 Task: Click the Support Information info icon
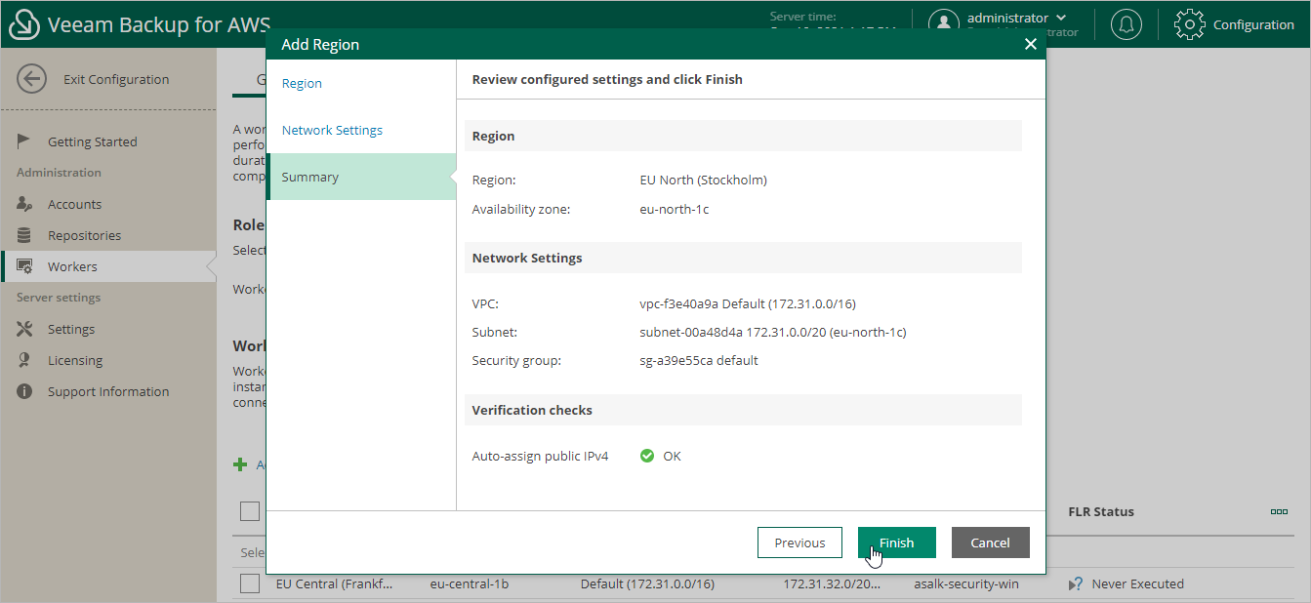[x=25, y=391]
